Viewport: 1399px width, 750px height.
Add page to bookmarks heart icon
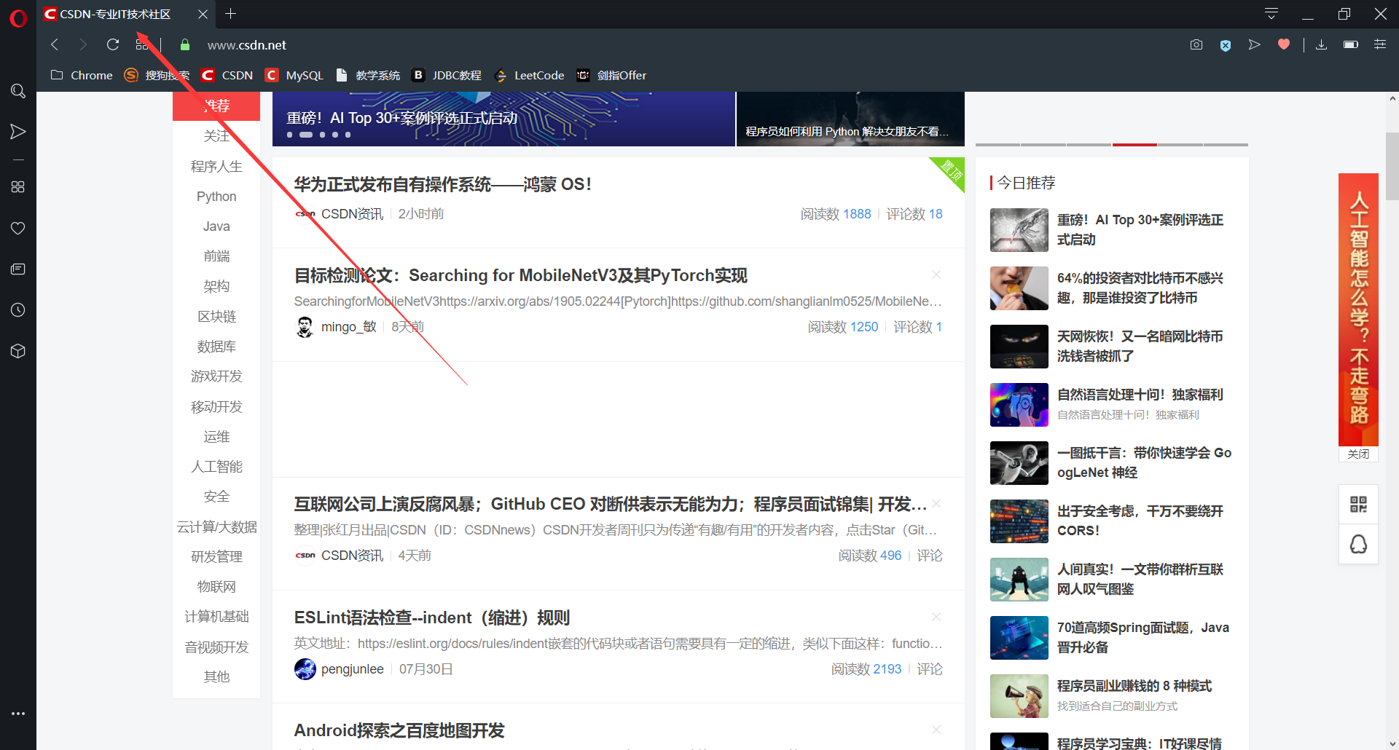coord(1284,44)
